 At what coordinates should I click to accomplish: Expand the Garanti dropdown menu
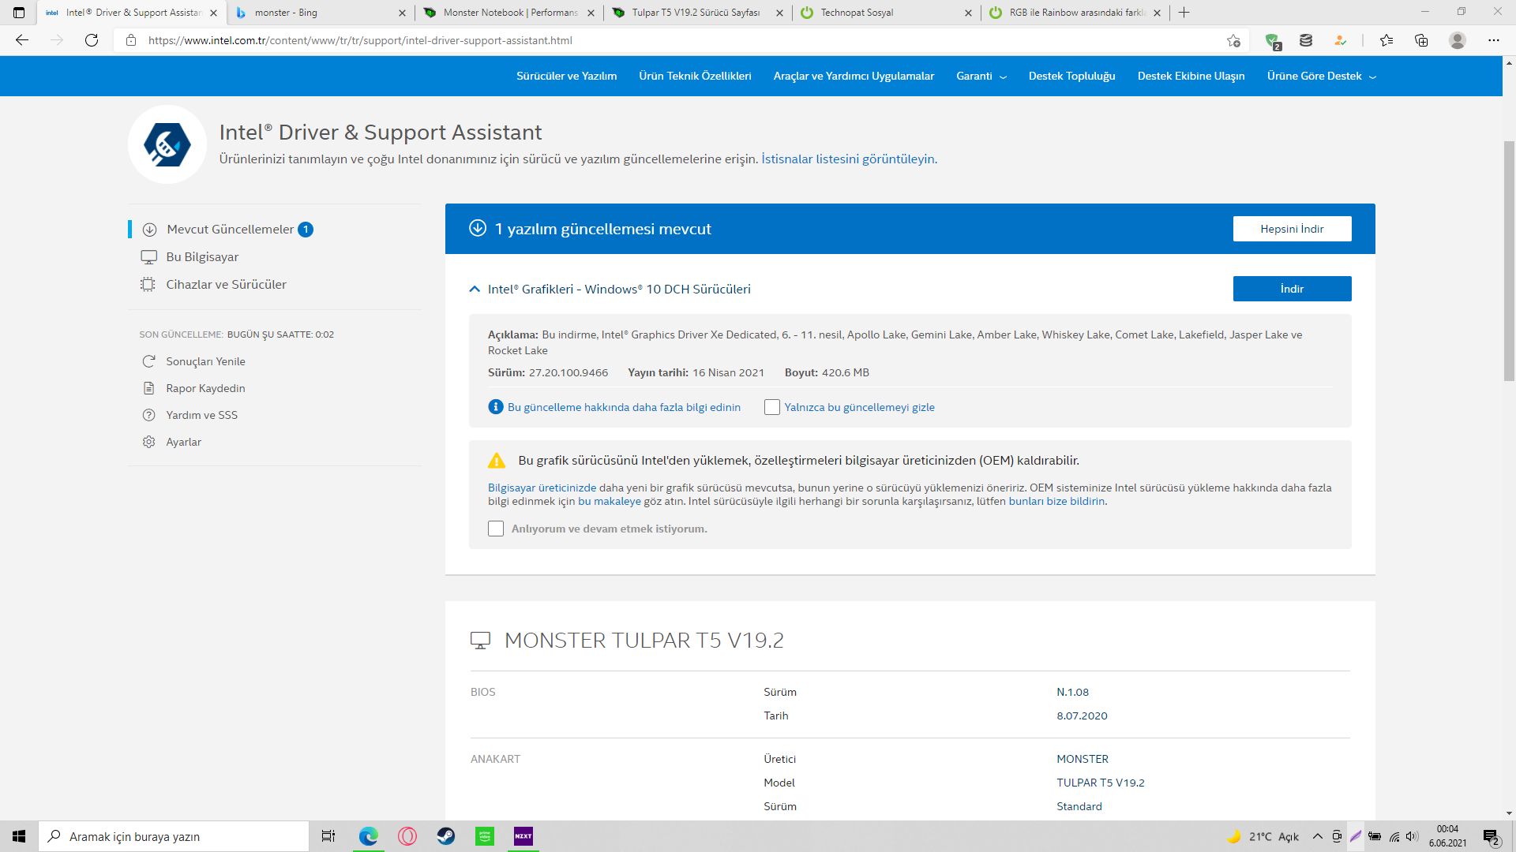click(x=981, y=77)
